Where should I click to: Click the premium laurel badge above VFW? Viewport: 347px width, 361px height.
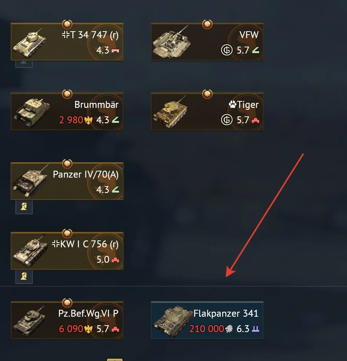pos(207,24)
